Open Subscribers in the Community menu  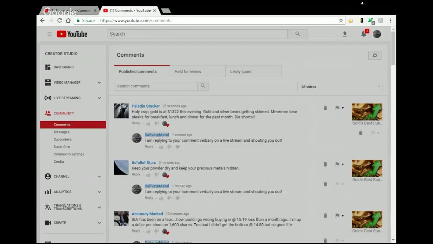63,140
